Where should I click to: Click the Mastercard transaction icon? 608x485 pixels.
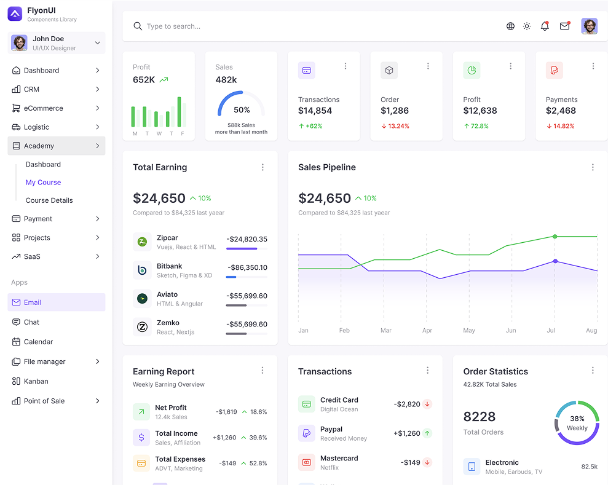coord(306,462)
